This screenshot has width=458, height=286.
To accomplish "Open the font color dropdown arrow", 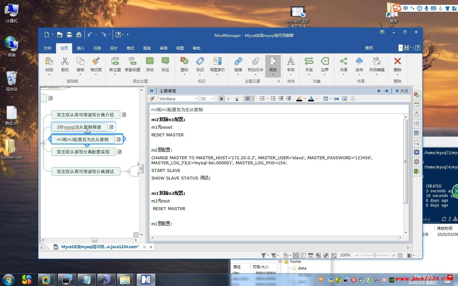I will coord(316,99).
